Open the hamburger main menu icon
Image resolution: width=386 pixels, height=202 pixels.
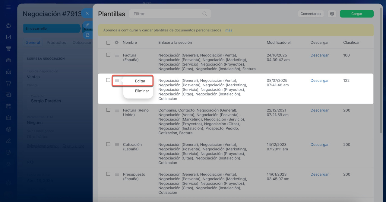click(x=8, y=7)
